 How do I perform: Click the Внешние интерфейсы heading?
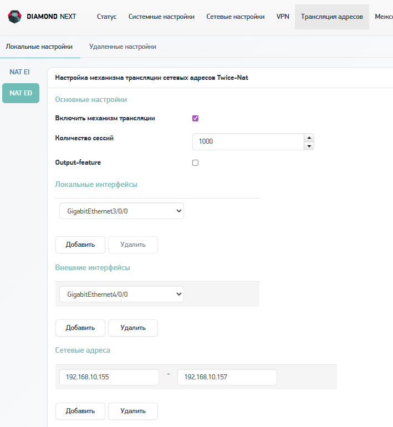point(93,267)
